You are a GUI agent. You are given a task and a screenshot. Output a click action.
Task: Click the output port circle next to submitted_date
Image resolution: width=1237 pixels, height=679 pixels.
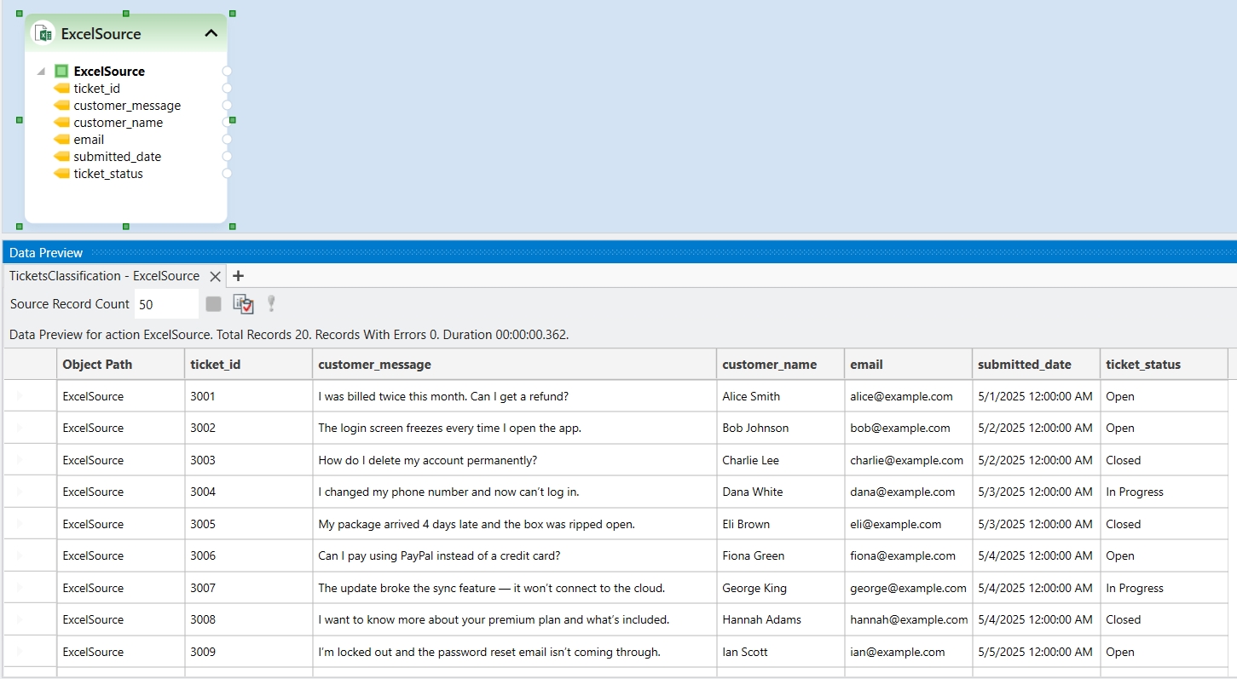pos(227,157)
